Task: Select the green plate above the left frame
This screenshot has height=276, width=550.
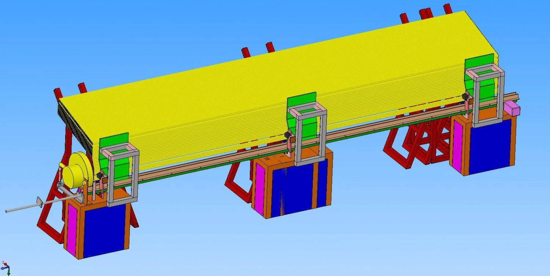Action: 114,140
